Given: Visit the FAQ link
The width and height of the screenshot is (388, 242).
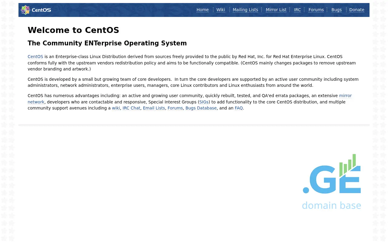Looking at the screenshot, I should pyautogui.click(x=239, y=108).
